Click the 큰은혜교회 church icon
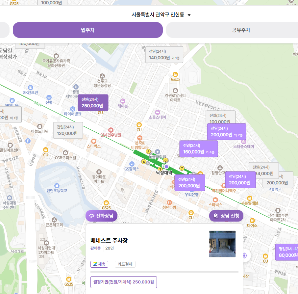298x294 pixels. point(54,220)
